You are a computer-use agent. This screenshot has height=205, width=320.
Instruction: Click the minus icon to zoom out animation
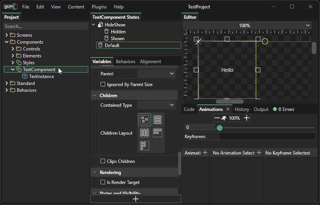pos(217,118)
